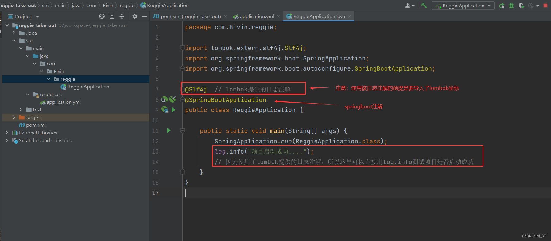Run with Coverage shield icon

pos(521,6)
